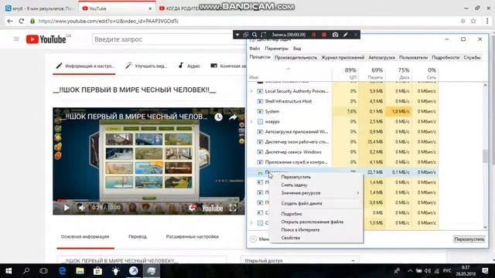Viewport: 495px width, 278px height.
Task: Choose Подробно in context menu
Action: (316, 214)
